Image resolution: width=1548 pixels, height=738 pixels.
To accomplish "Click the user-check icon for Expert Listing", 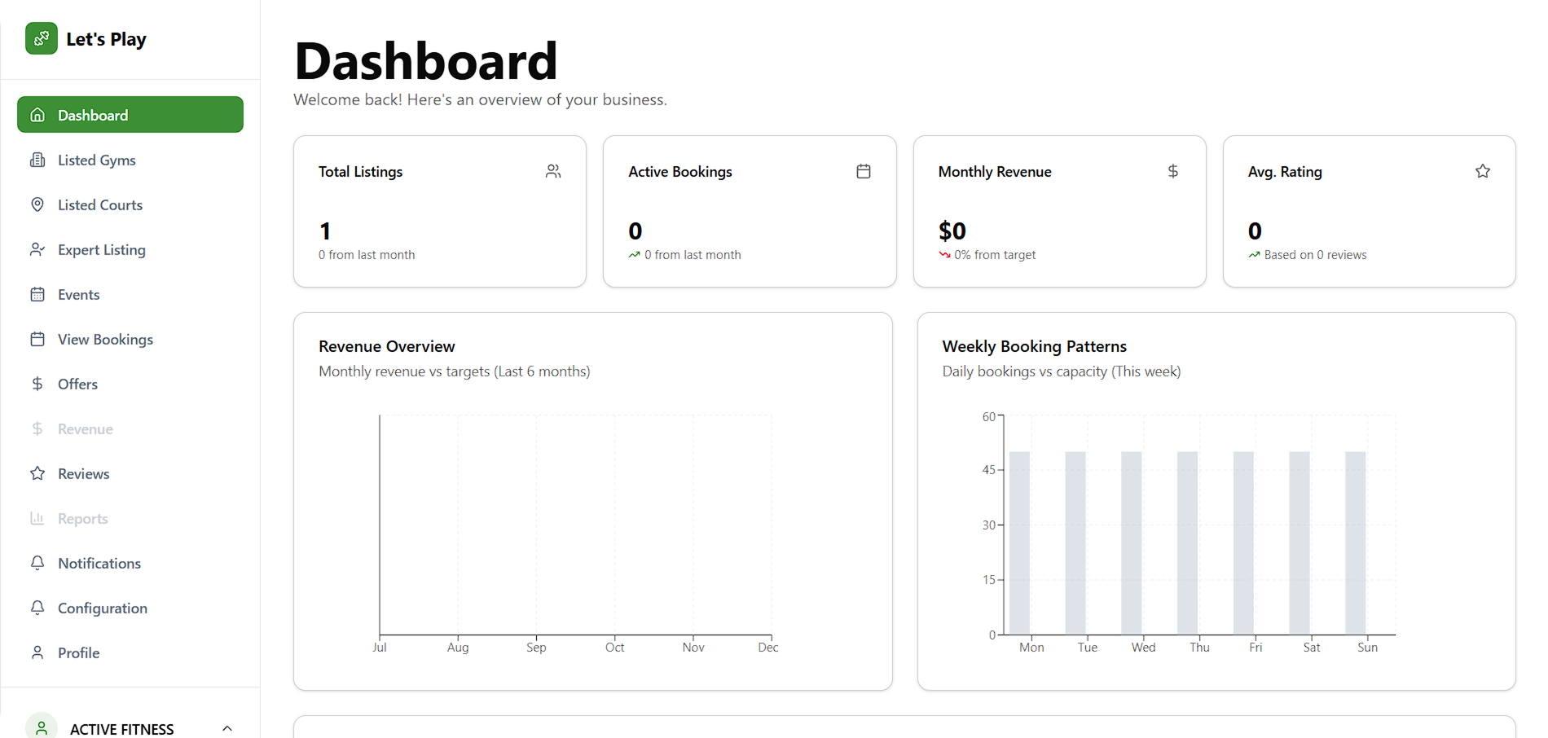I will 37,249.
